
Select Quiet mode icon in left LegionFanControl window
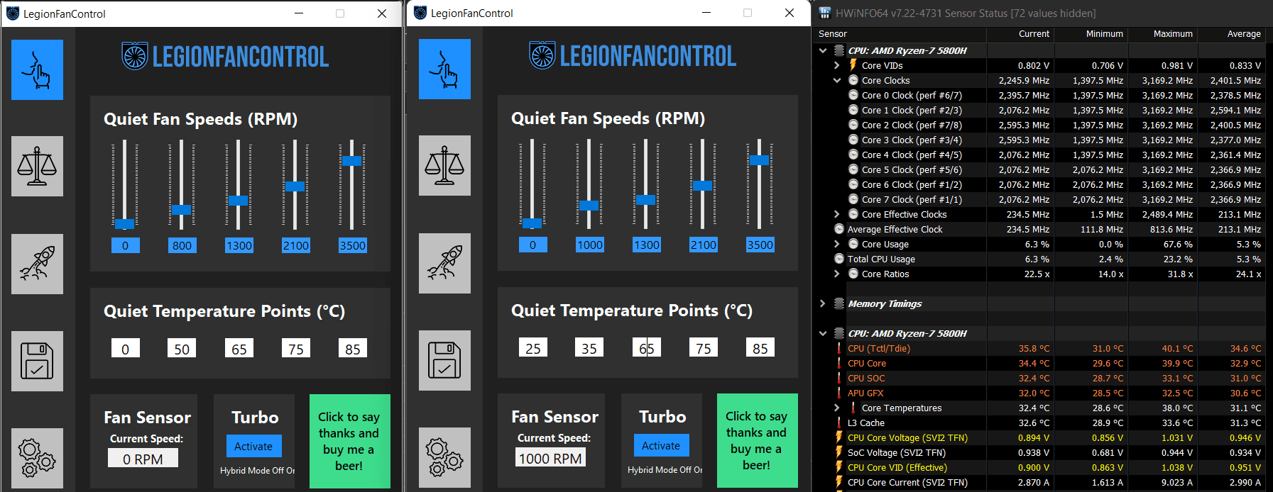pyautogui.click(x=37, y=69)
